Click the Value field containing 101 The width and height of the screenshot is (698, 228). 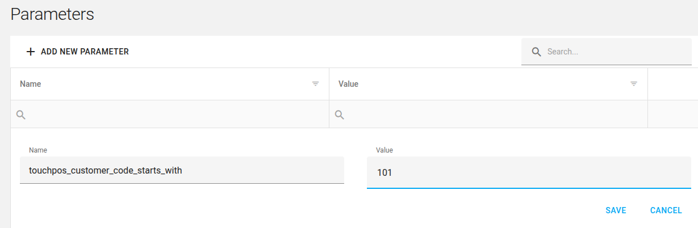pos(529,172)
